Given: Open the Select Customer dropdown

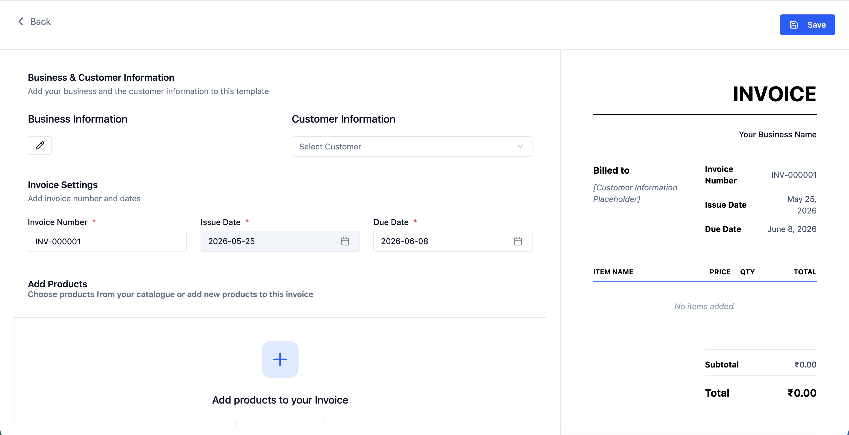Looking at the screenshot, I should tap(412, 147).
